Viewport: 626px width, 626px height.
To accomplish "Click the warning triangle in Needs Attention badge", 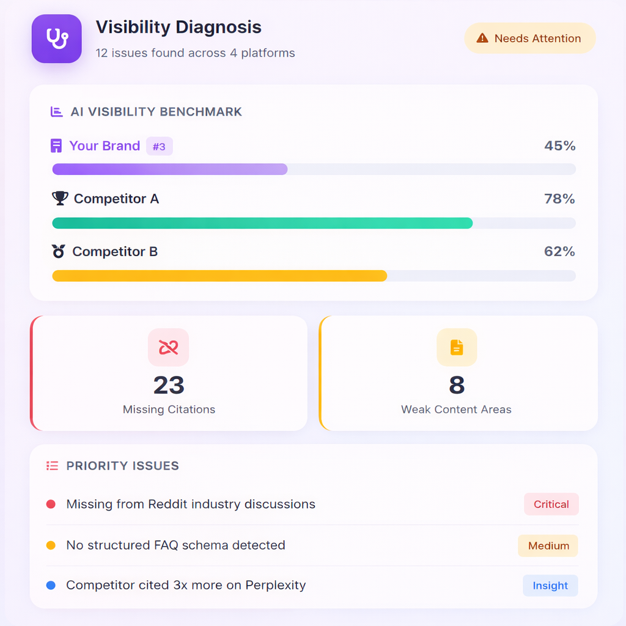I will click(x=484, y=38).
